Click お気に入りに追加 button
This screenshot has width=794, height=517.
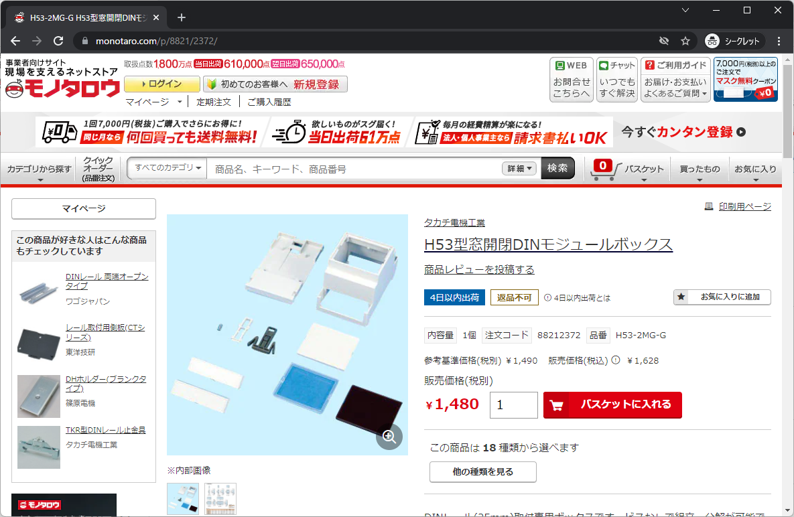[722, 297]
